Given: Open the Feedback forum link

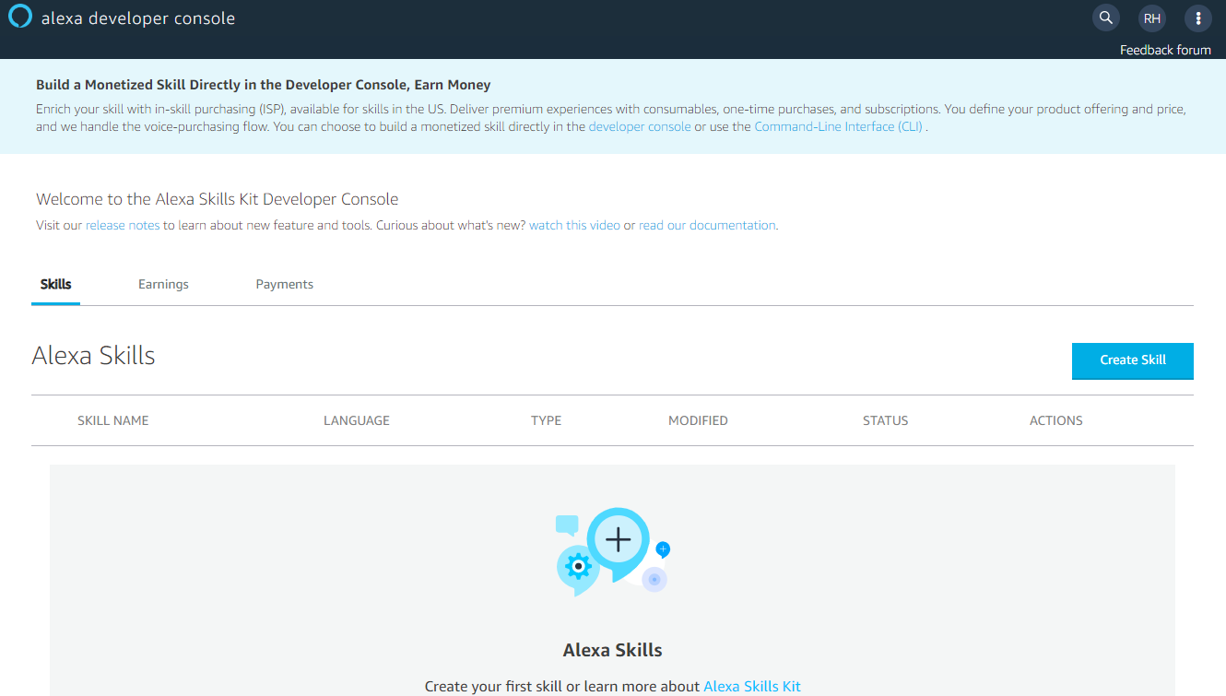Looking at the screenshot, I should (1165, 50).
